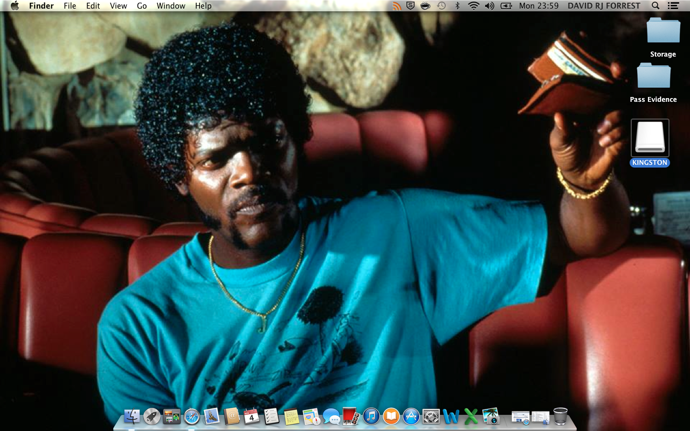Open the View menu
The image size is (690, 431).
pyautogui.click(x=119, y=6)
